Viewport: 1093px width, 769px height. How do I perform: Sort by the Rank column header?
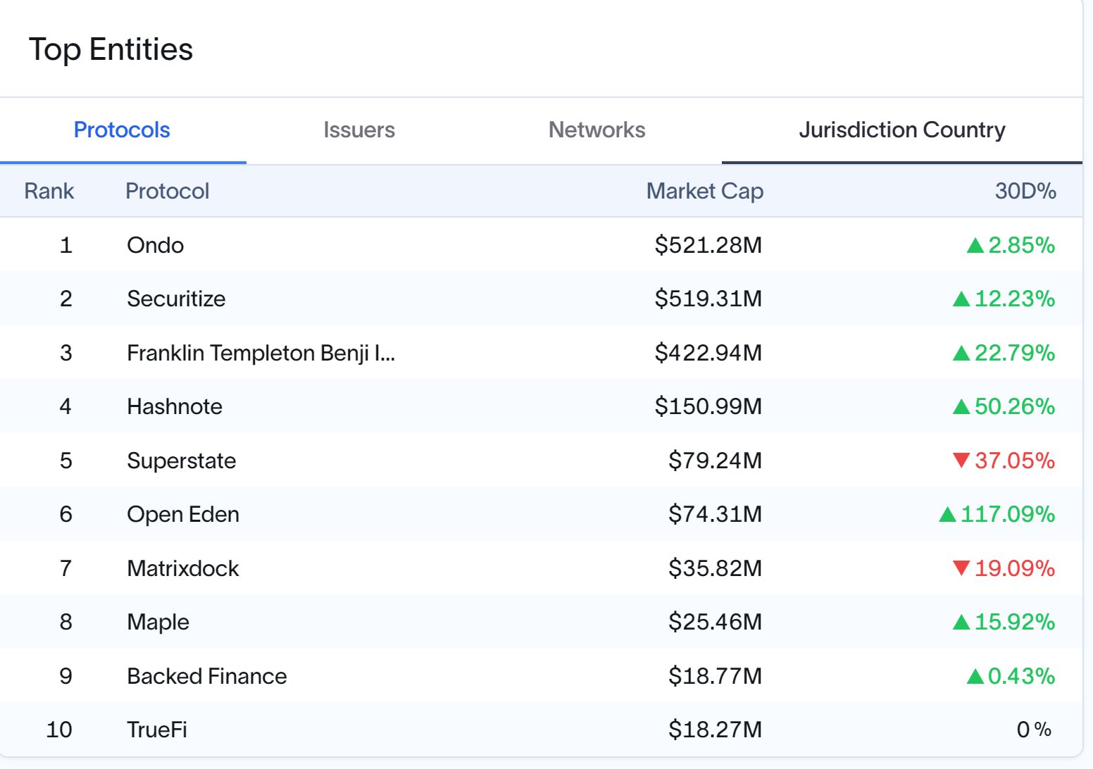(49, 191)
